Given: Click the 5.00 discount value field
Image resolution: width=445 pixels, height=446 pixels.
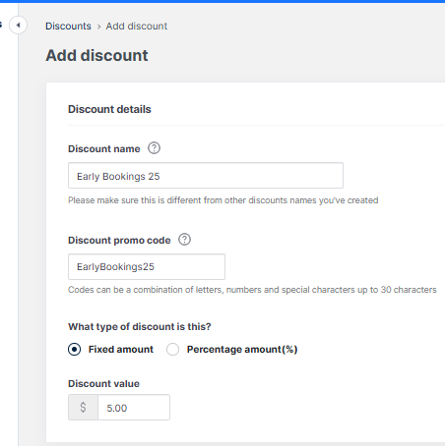Looking at the screenshot, I should point(134,408).
